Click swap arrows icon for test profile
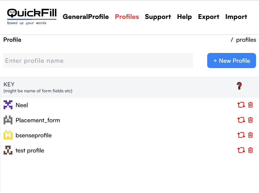Screen dimensions: 259x193 [x=241, y=150]
